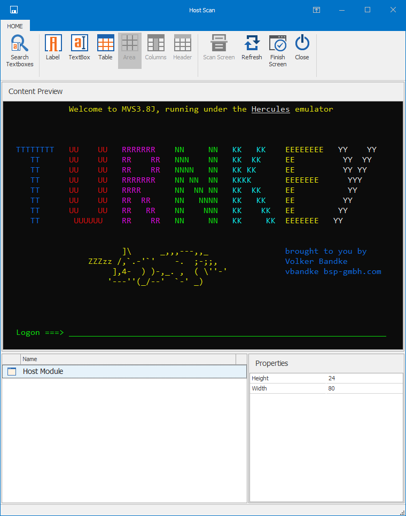Pick the Table tool
Viewport: 406px width, 516px height.
click(x=105, y=44)
